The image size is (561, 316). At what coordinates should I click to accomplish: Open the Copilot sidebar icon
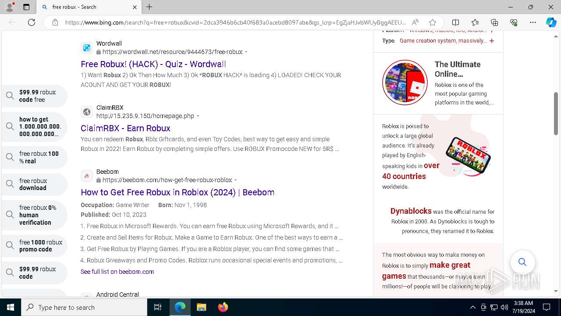(551, 22)
